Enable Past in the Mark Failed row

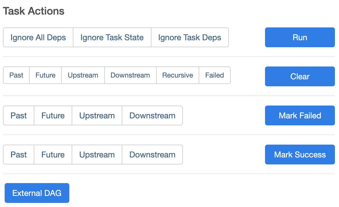click(x=18, y=115)
